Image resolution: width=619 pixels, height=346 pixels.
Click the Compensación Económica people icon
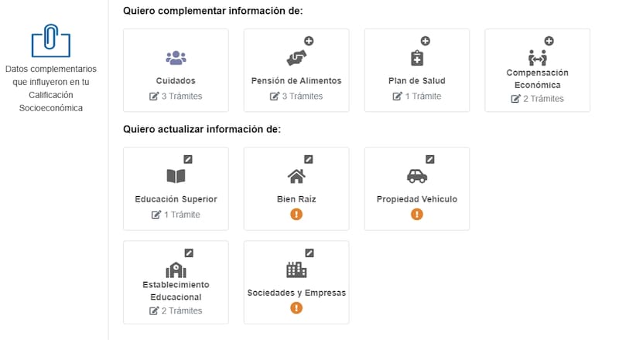(x=537, y=57)
